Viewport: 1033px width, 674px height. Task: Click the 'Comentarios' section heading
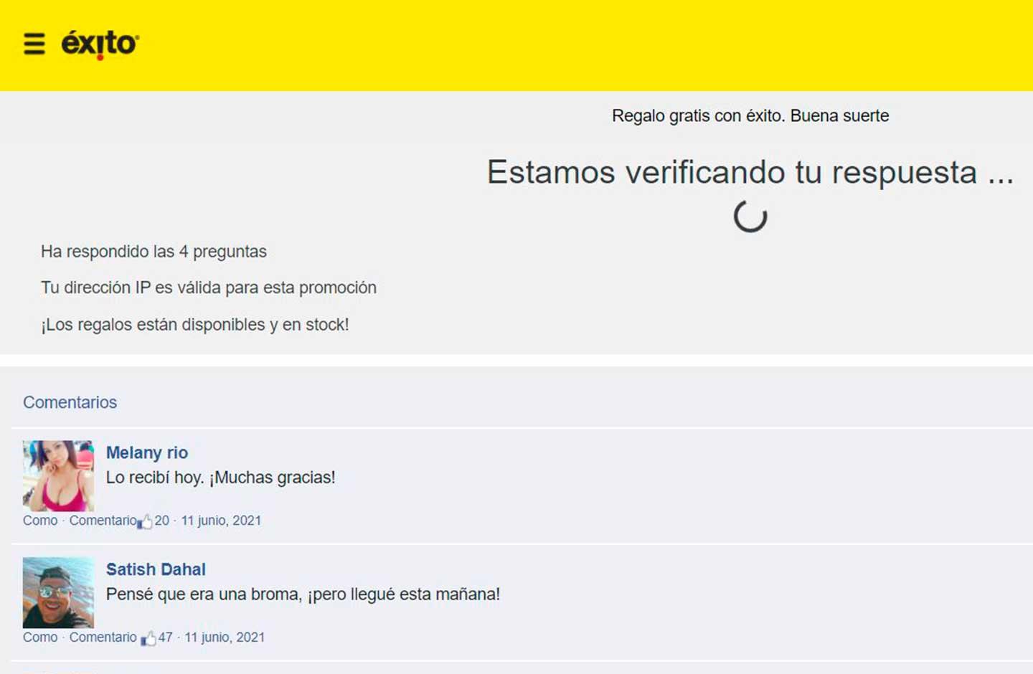(x=70, y=402)
